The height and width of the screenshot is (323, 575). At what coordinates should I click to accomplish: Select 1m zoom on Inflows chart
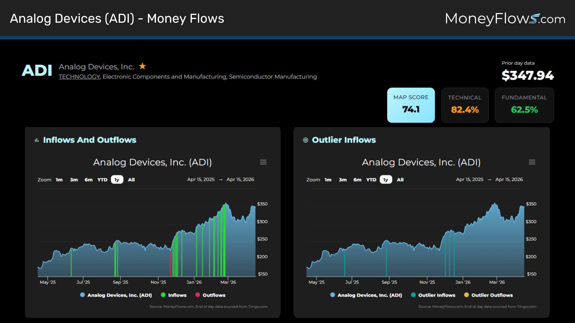[59, 180]
